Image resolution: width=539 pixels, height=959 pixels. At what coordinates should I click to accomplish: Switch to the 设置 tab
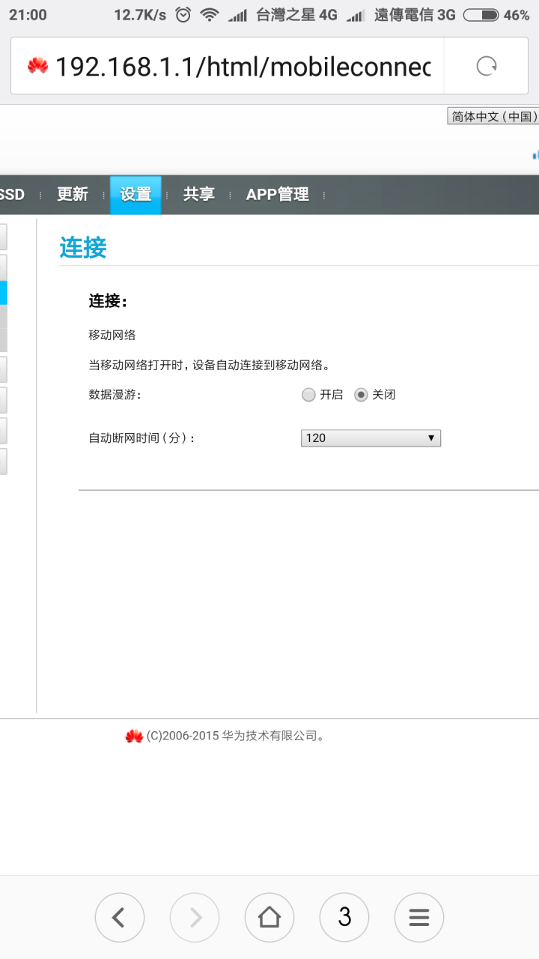pyautogui.click(x=135, y=195)
